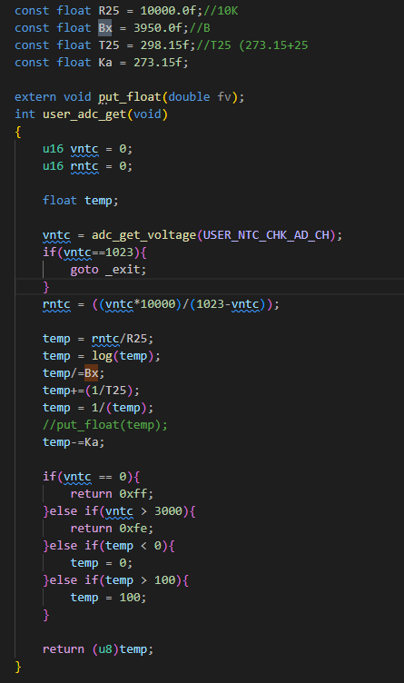This screenshot has height=683, width=404.
Task: Click the value 273.15f in the Ka declaration
Action: pos(158,63)
